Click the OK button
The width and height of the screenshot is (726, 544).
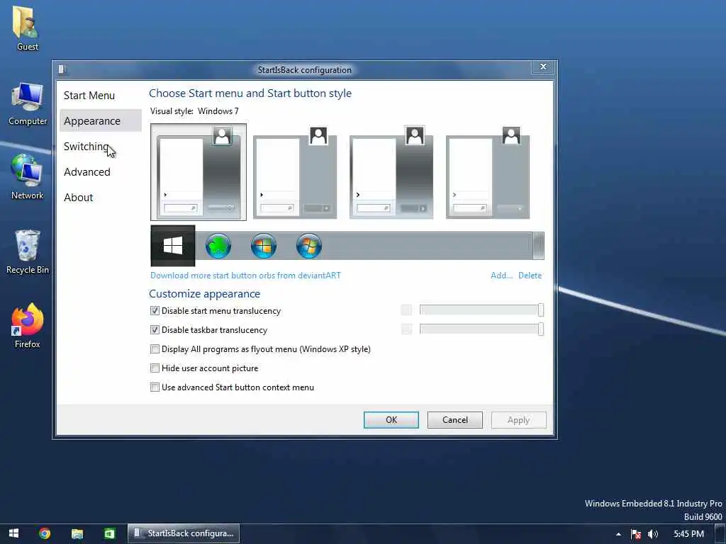(391, 420)
